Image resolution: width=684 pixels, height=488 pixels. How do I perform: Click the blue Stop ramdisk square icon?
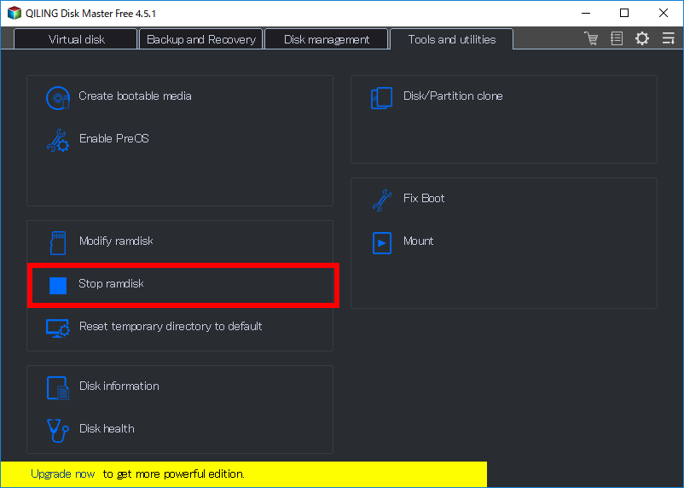pyautogui.click(x=58, y=286)
